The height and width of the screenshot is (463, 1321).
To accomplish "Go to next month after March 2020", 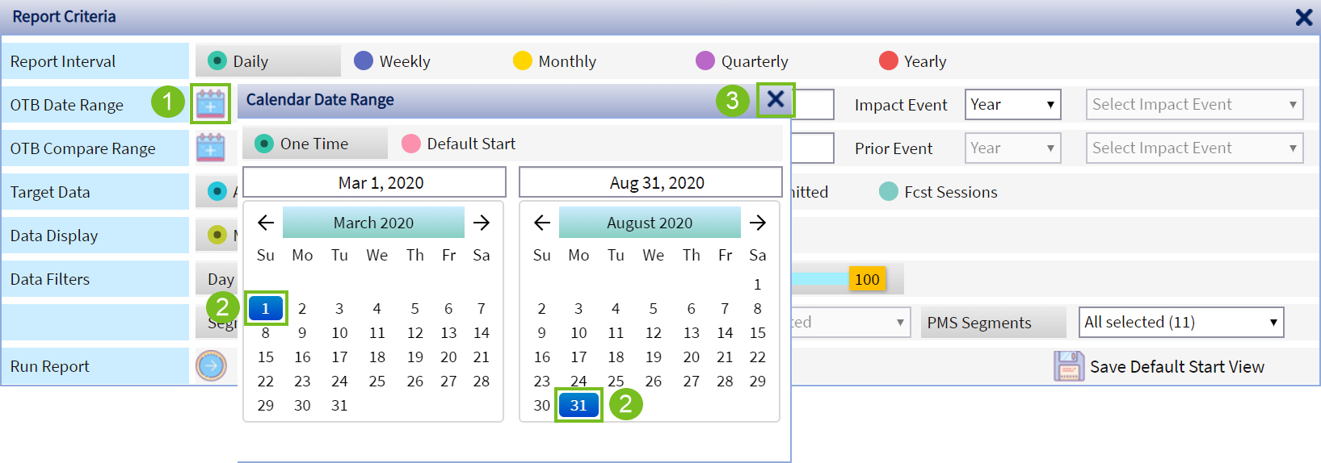I will [x=482, y=223].
